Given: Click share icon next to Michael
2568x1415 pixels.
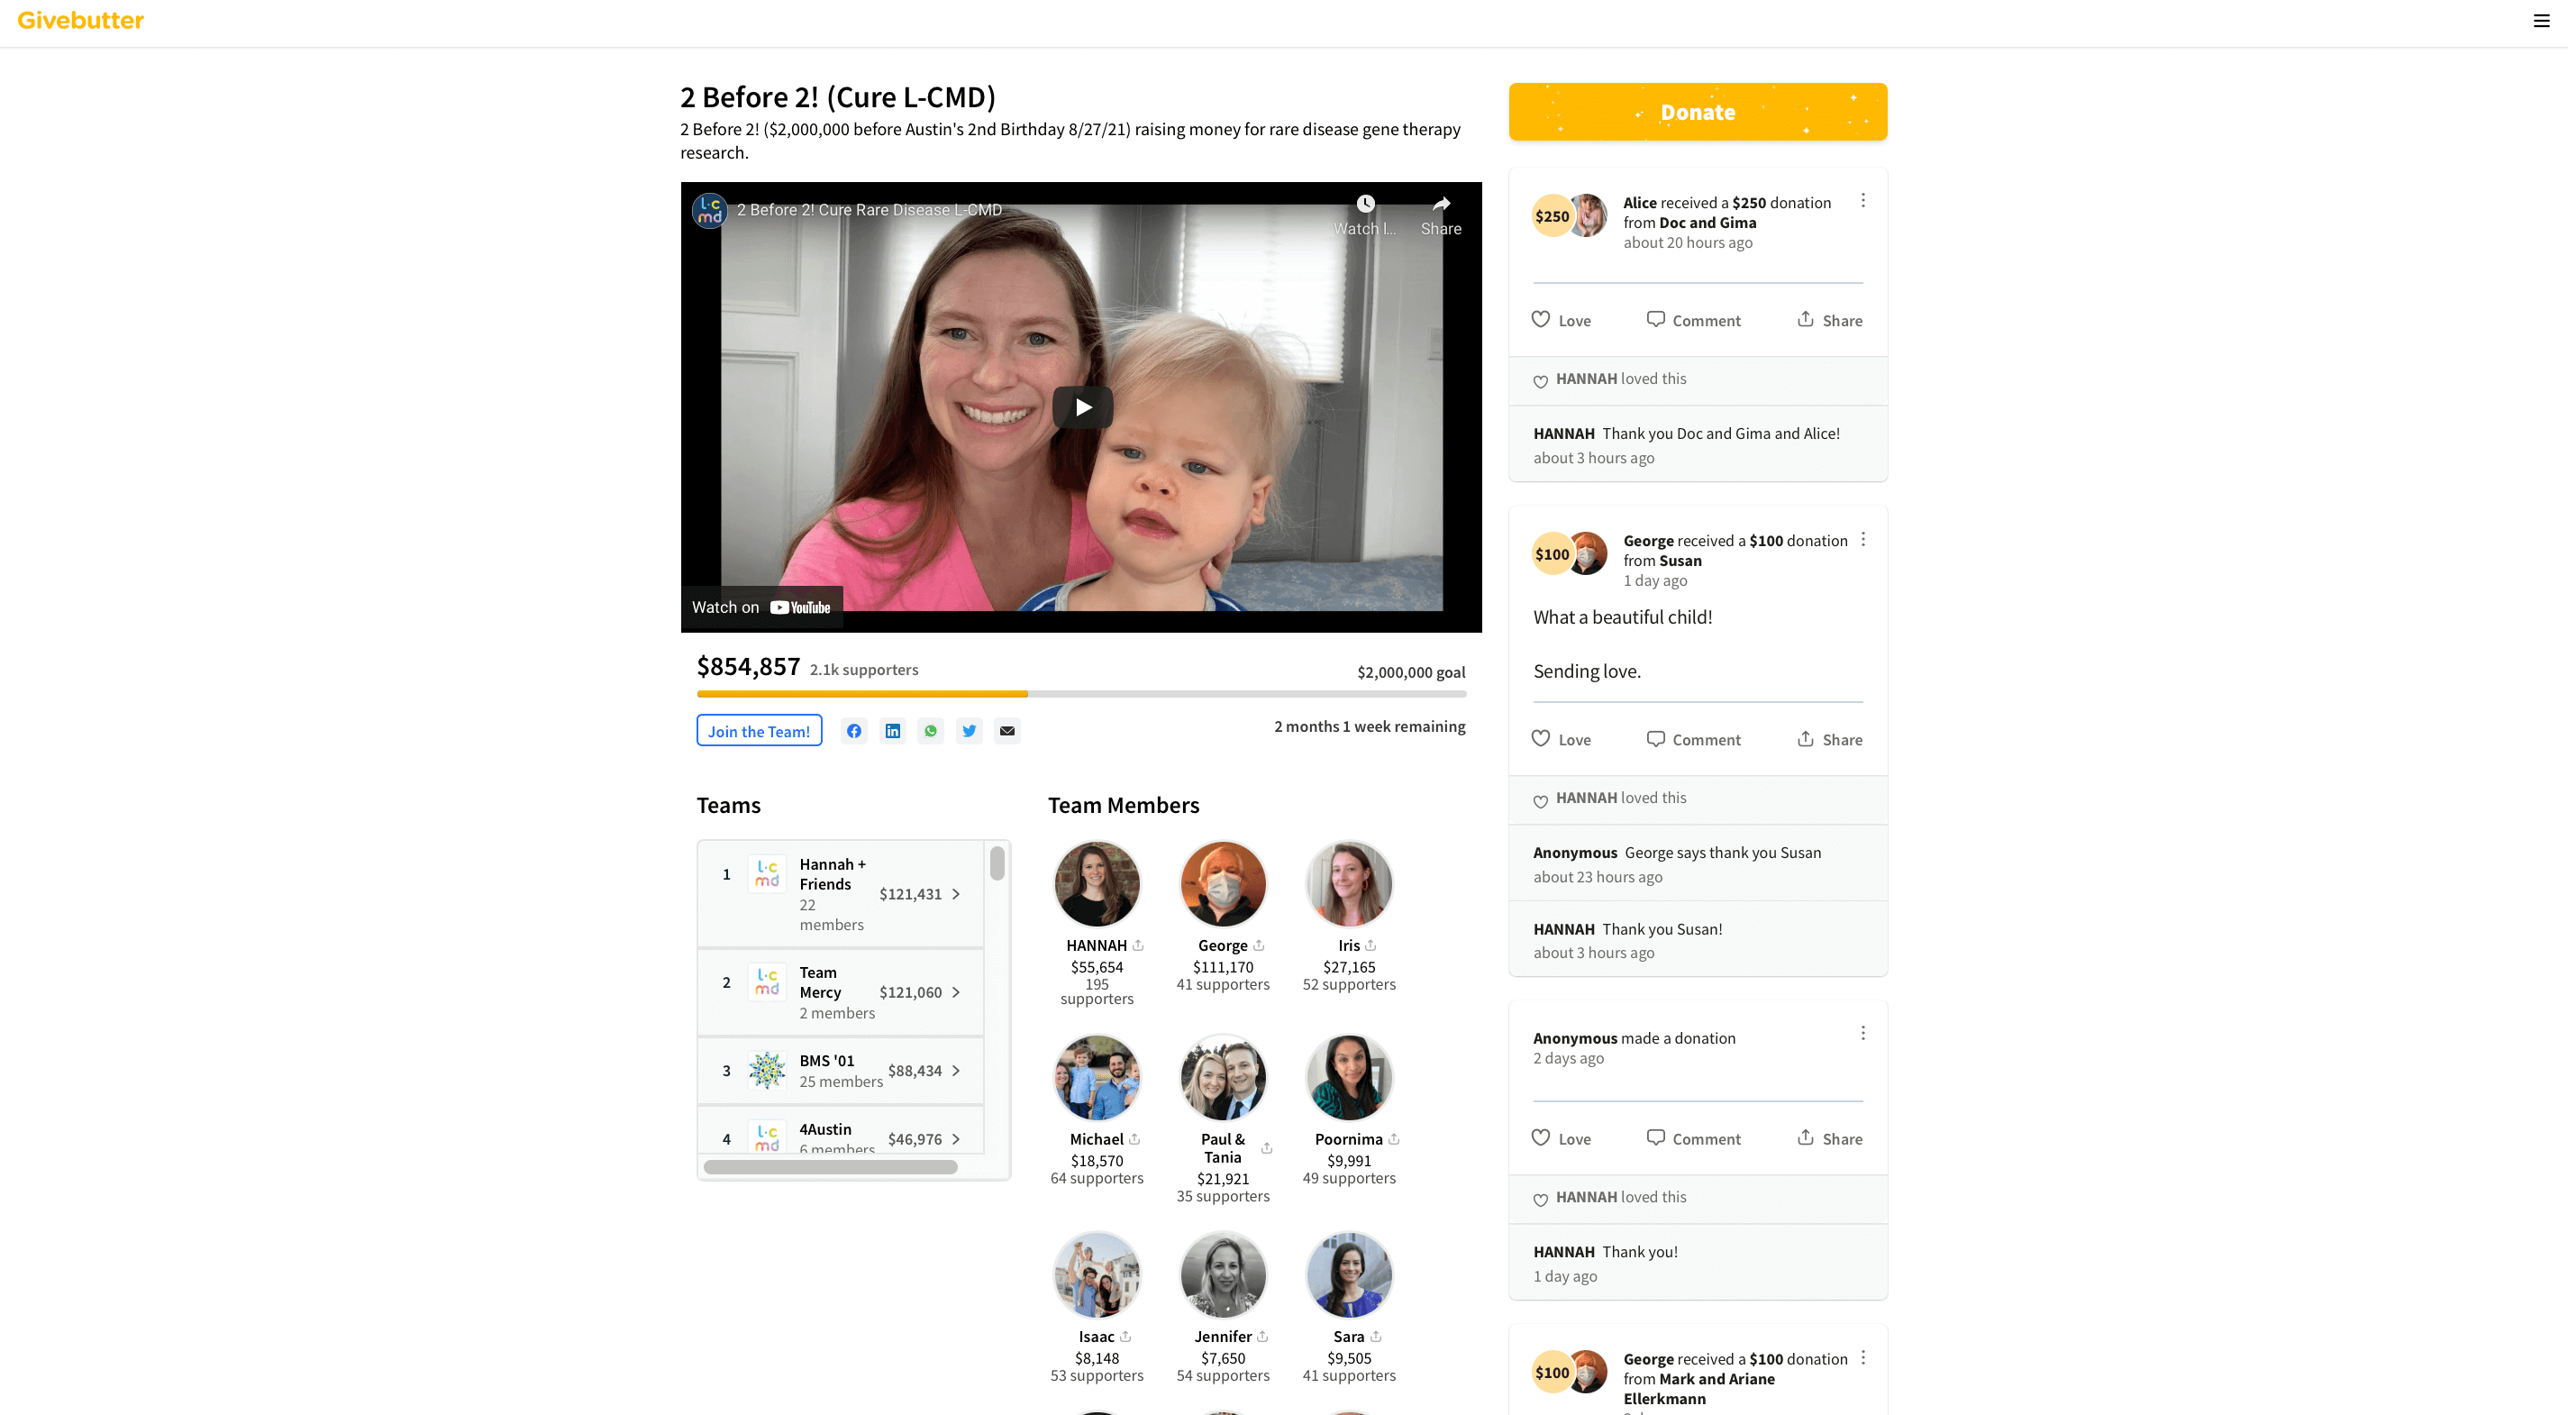Looking at the screenshot, I should pos(1134,1137).
